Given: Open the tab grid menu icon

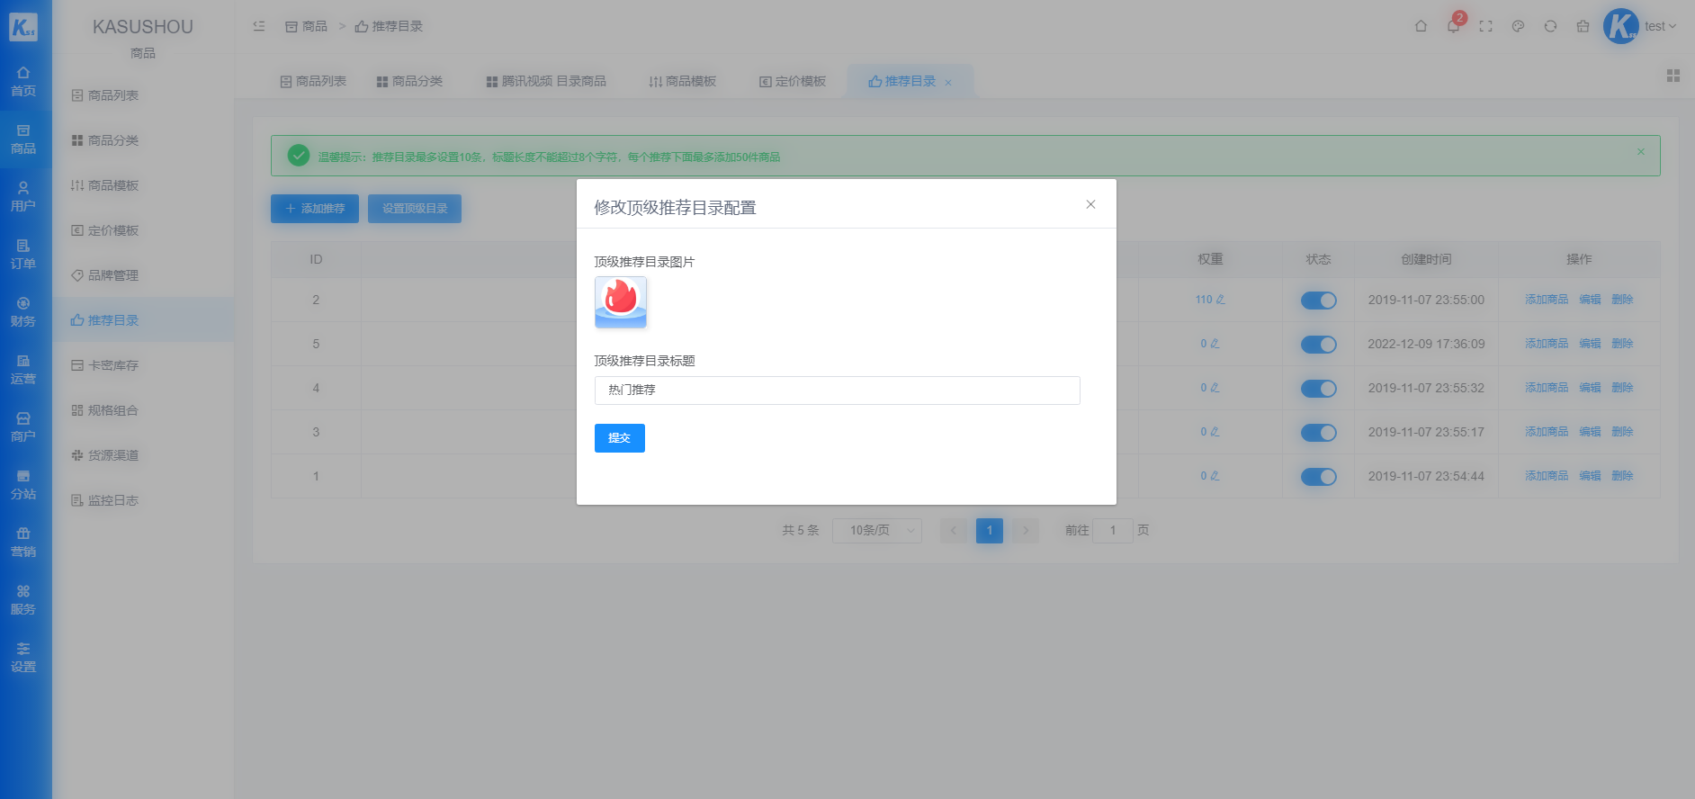Looking at the screenshot, I should click(x=1673, y=76).
